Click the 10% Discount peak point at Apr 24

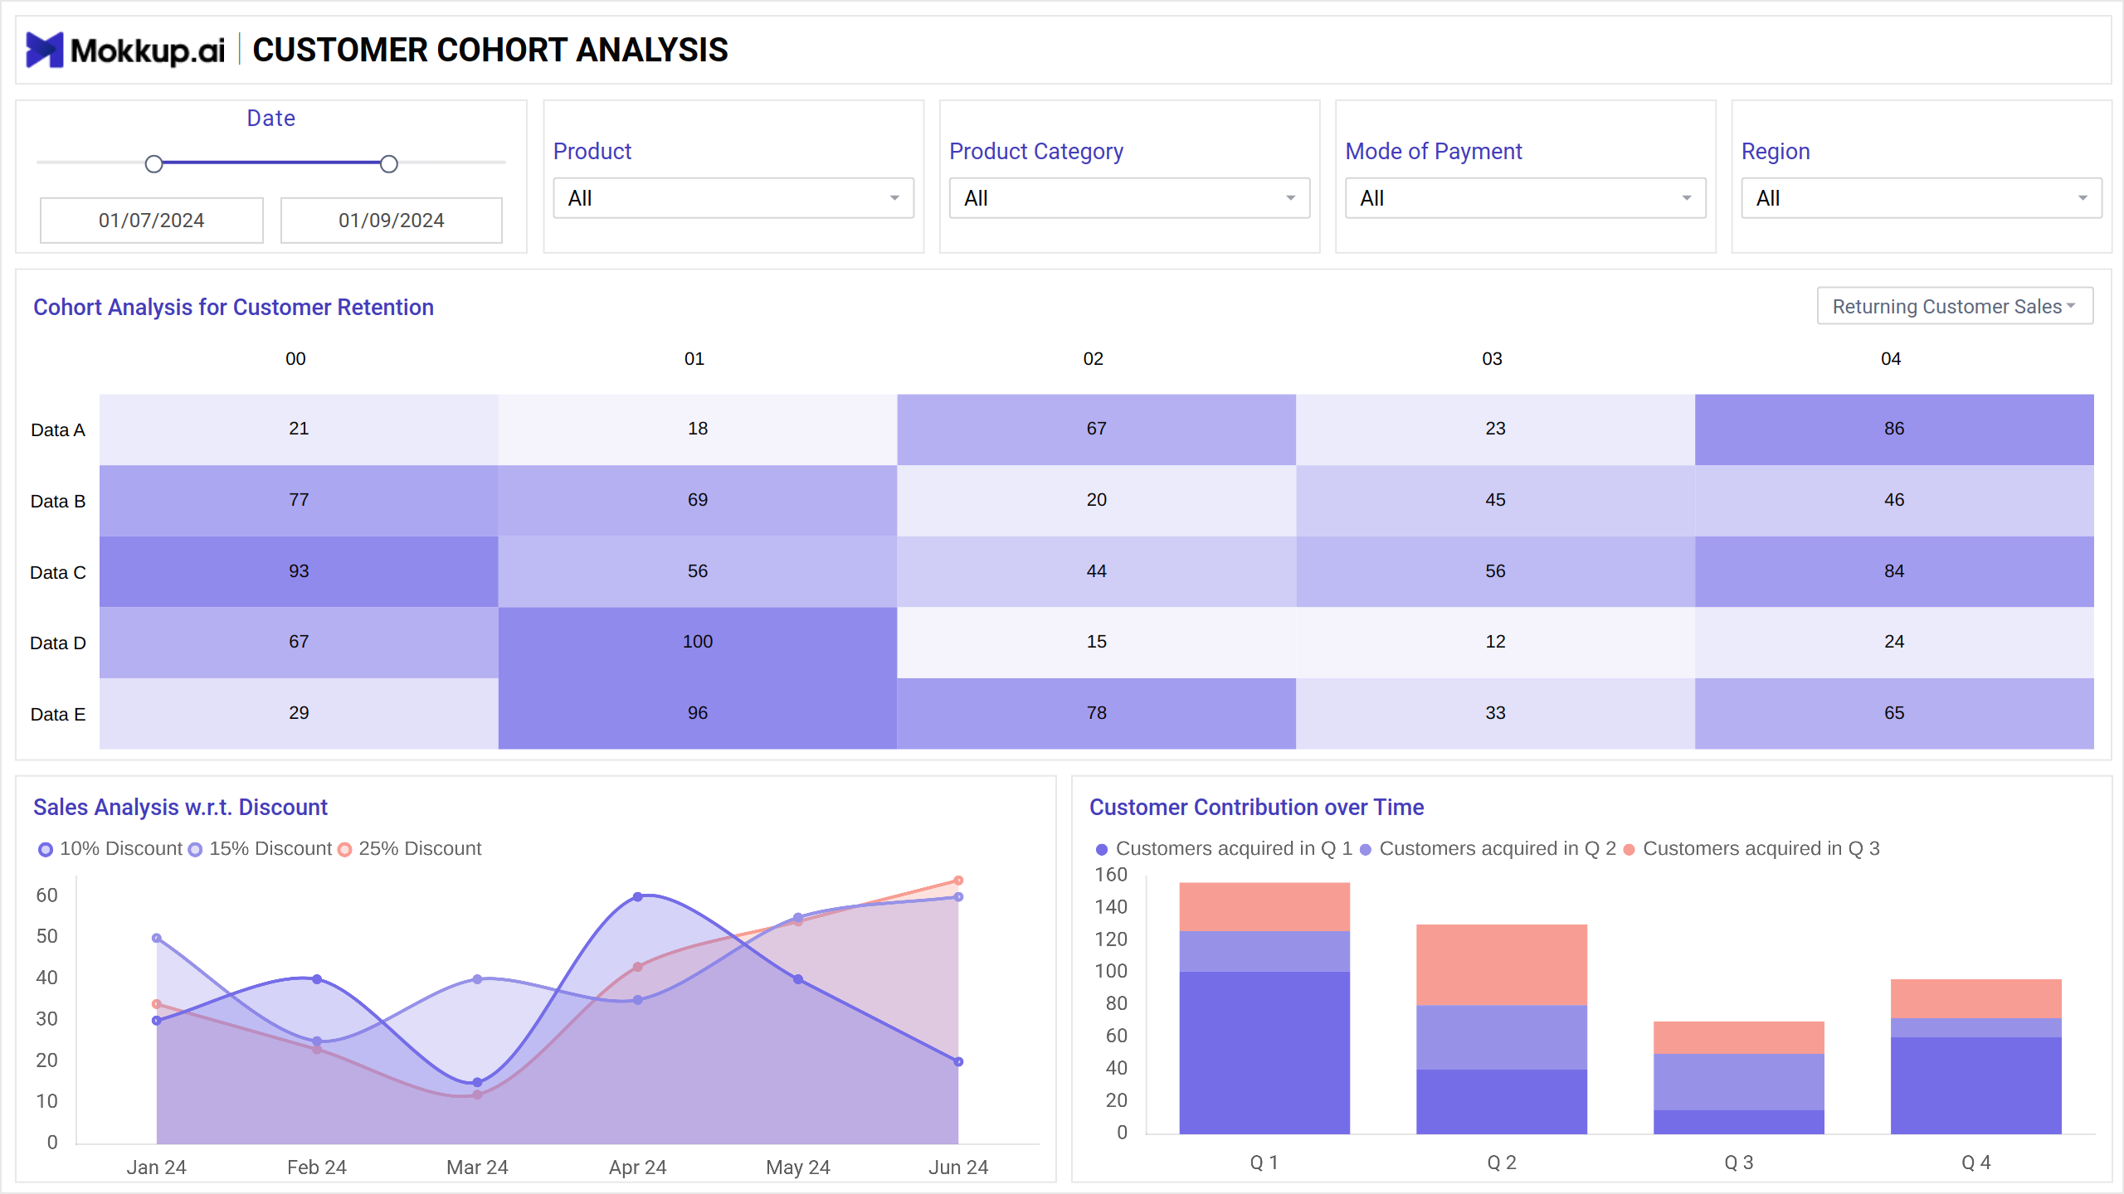click(637, 897)
